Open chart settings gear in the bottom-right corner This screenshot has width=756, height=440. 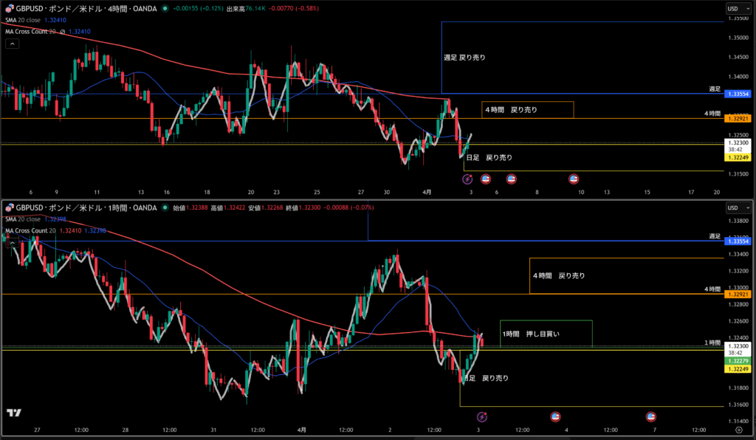tap(739, 429)
